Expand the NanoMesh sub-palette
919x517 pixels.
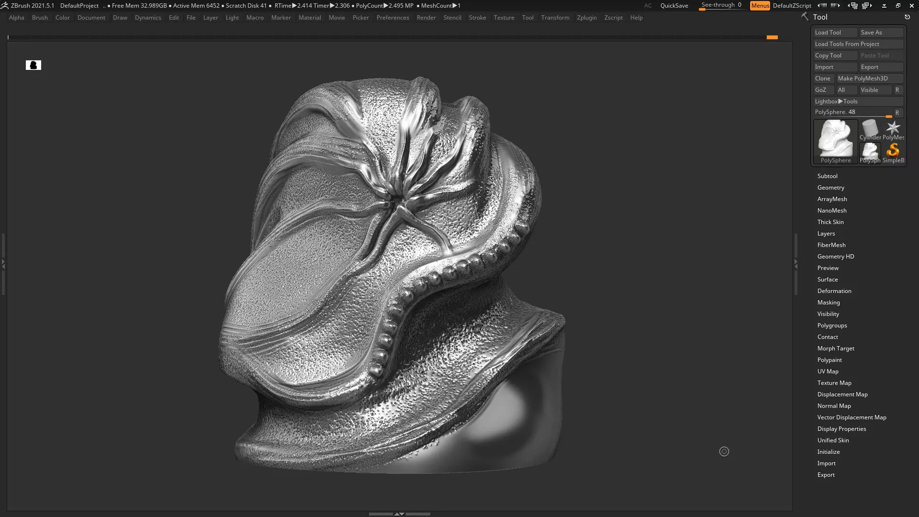(832, 211)
